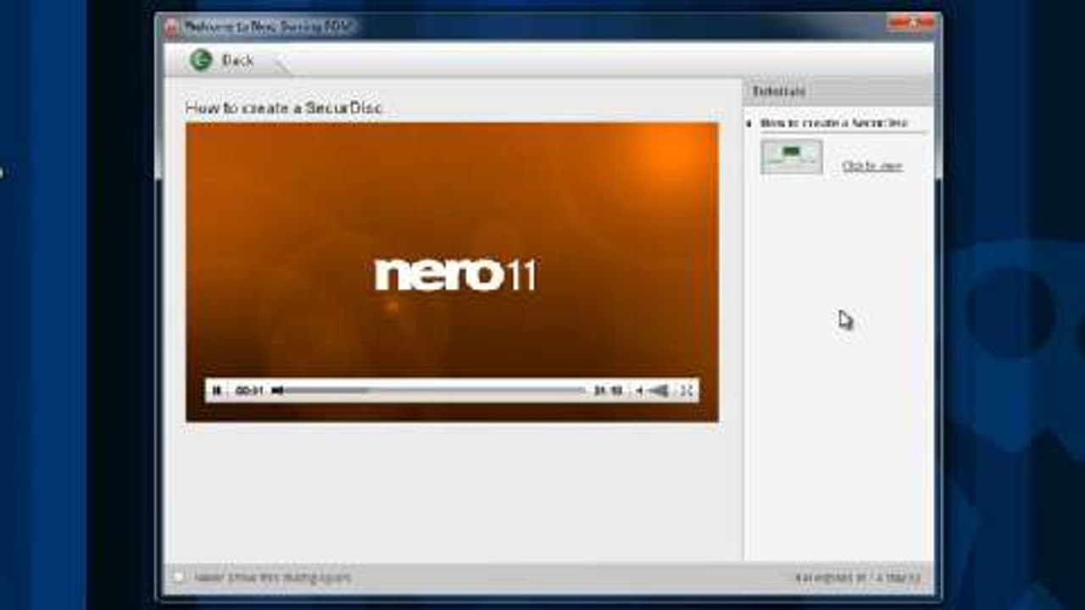The width and height of the screenshot is (1085, 610).
Task: Close the Welcome to Nero Burning ROM window
Action: [910, 24]
